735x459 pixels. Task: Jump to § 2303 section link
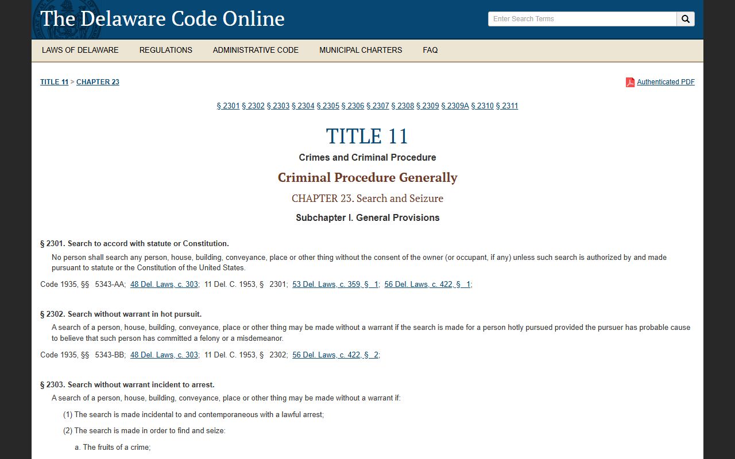[278, 106]
